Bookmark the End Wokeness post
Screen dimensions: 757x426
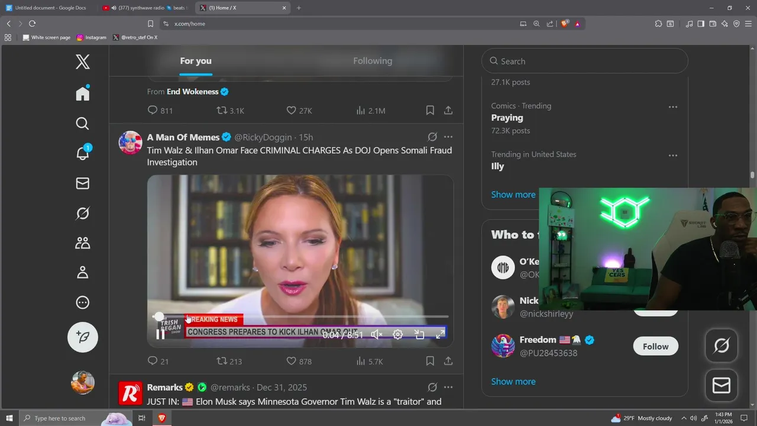coord(430,111)
